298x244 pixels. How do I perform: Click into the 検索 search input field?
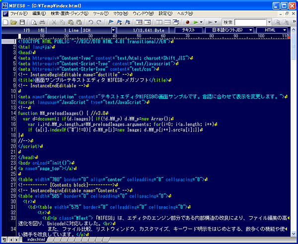click(x=249, y=23)
